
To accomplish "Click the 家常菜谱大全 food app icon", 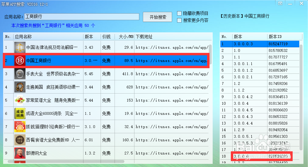I will [20, 100].
